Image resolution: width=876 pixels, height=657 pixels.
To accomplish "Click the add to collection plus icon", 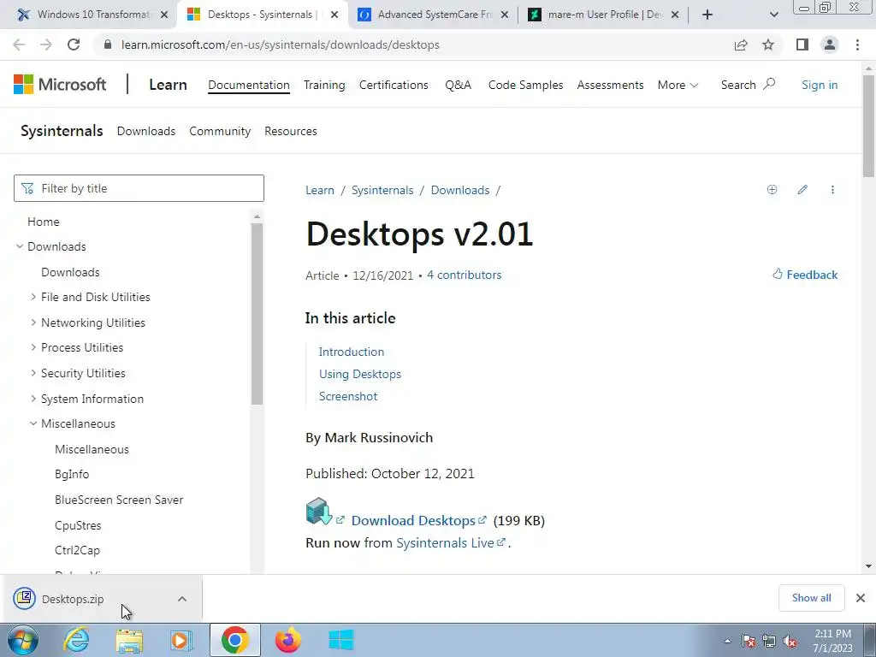I will tap(772, 189).
